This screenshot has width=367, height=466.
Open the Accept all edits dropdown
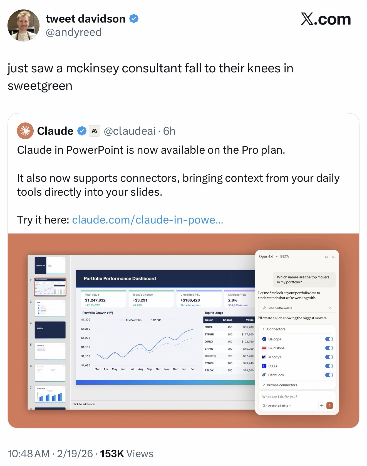pos(277,406)
